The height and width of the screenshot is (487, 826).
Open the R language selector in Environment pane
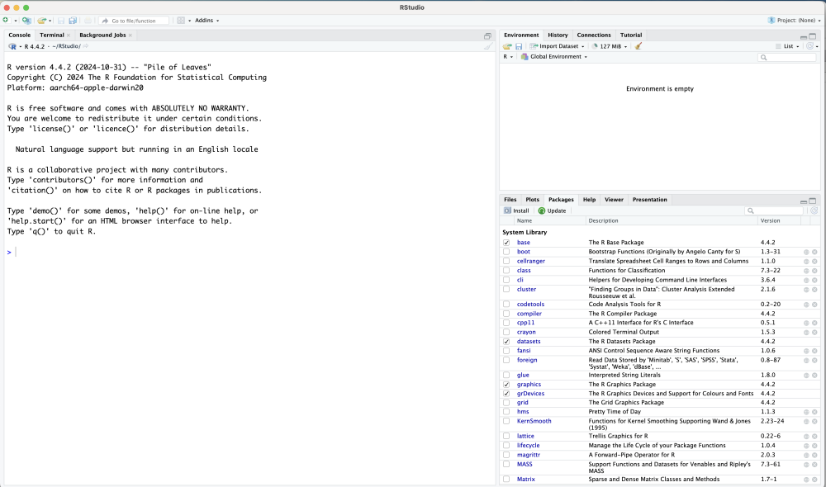508,57
